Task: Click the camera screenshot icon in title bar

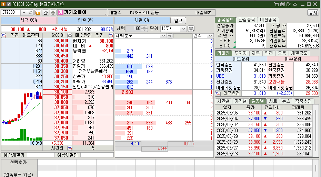Action: 289,4
